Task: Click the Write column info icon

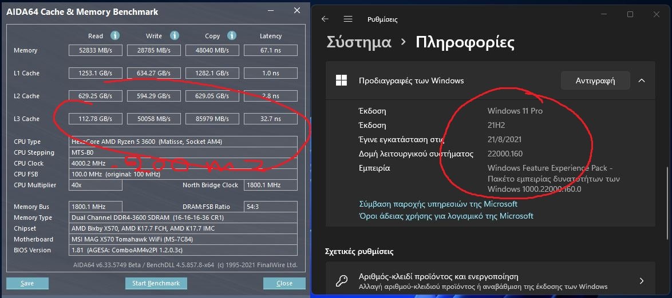Action: pyautogui.click(x=174, y=35)
